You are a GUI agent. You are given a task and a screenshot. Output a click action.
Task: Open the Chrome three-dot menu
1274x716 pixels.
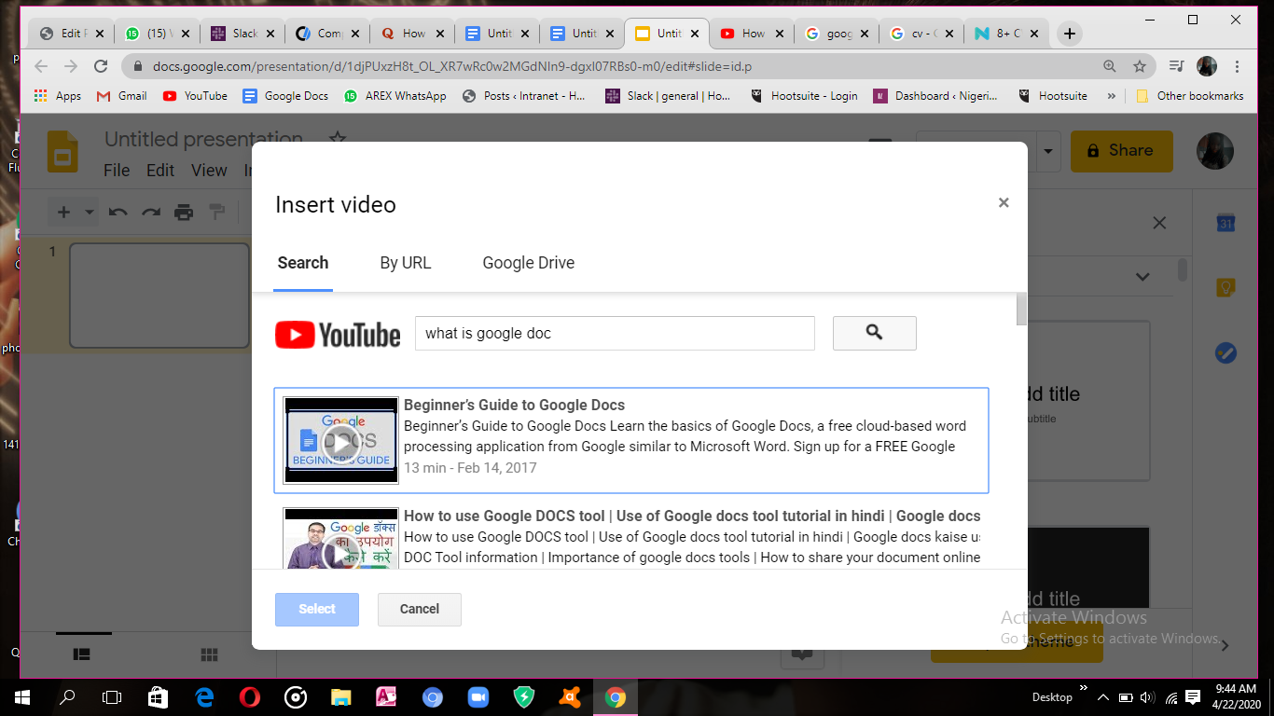point(1238,66)
